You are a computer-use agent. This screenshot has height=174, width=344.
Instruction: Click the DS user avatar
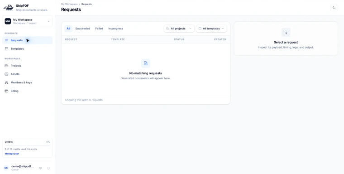[x=6, y=168]
